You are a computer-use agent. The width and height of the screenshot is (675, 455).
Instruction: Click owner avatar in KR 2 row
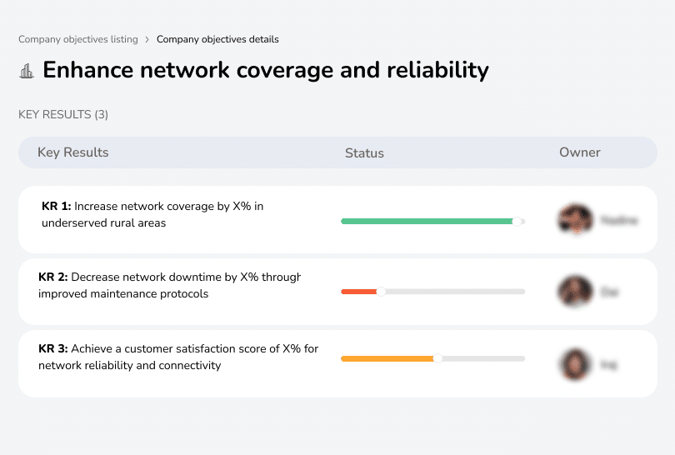[x=576, y=292]
